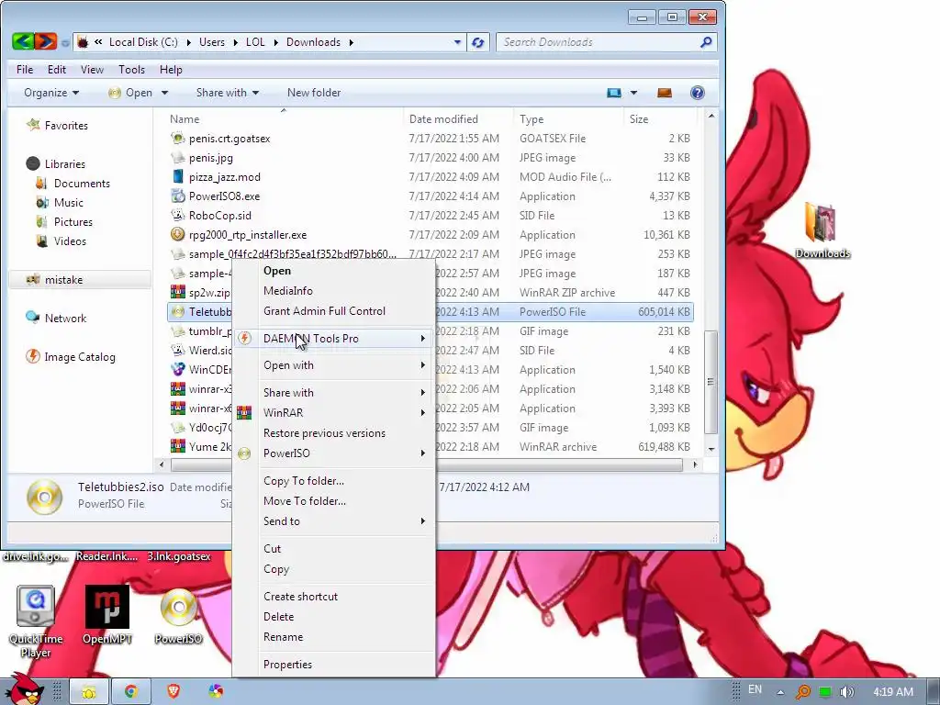Click the refresh icon beside address bar
The height and width of the screenshot is (705, 940).
point(477,42)
